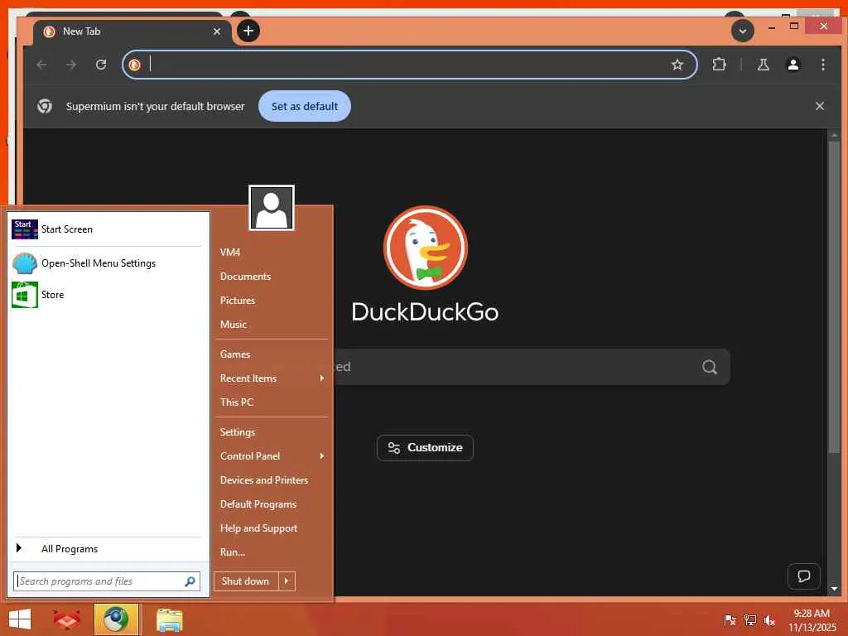Click the taskbar clock showing 9:28 AM
The image size is (848, 636).
pos(812,619)
